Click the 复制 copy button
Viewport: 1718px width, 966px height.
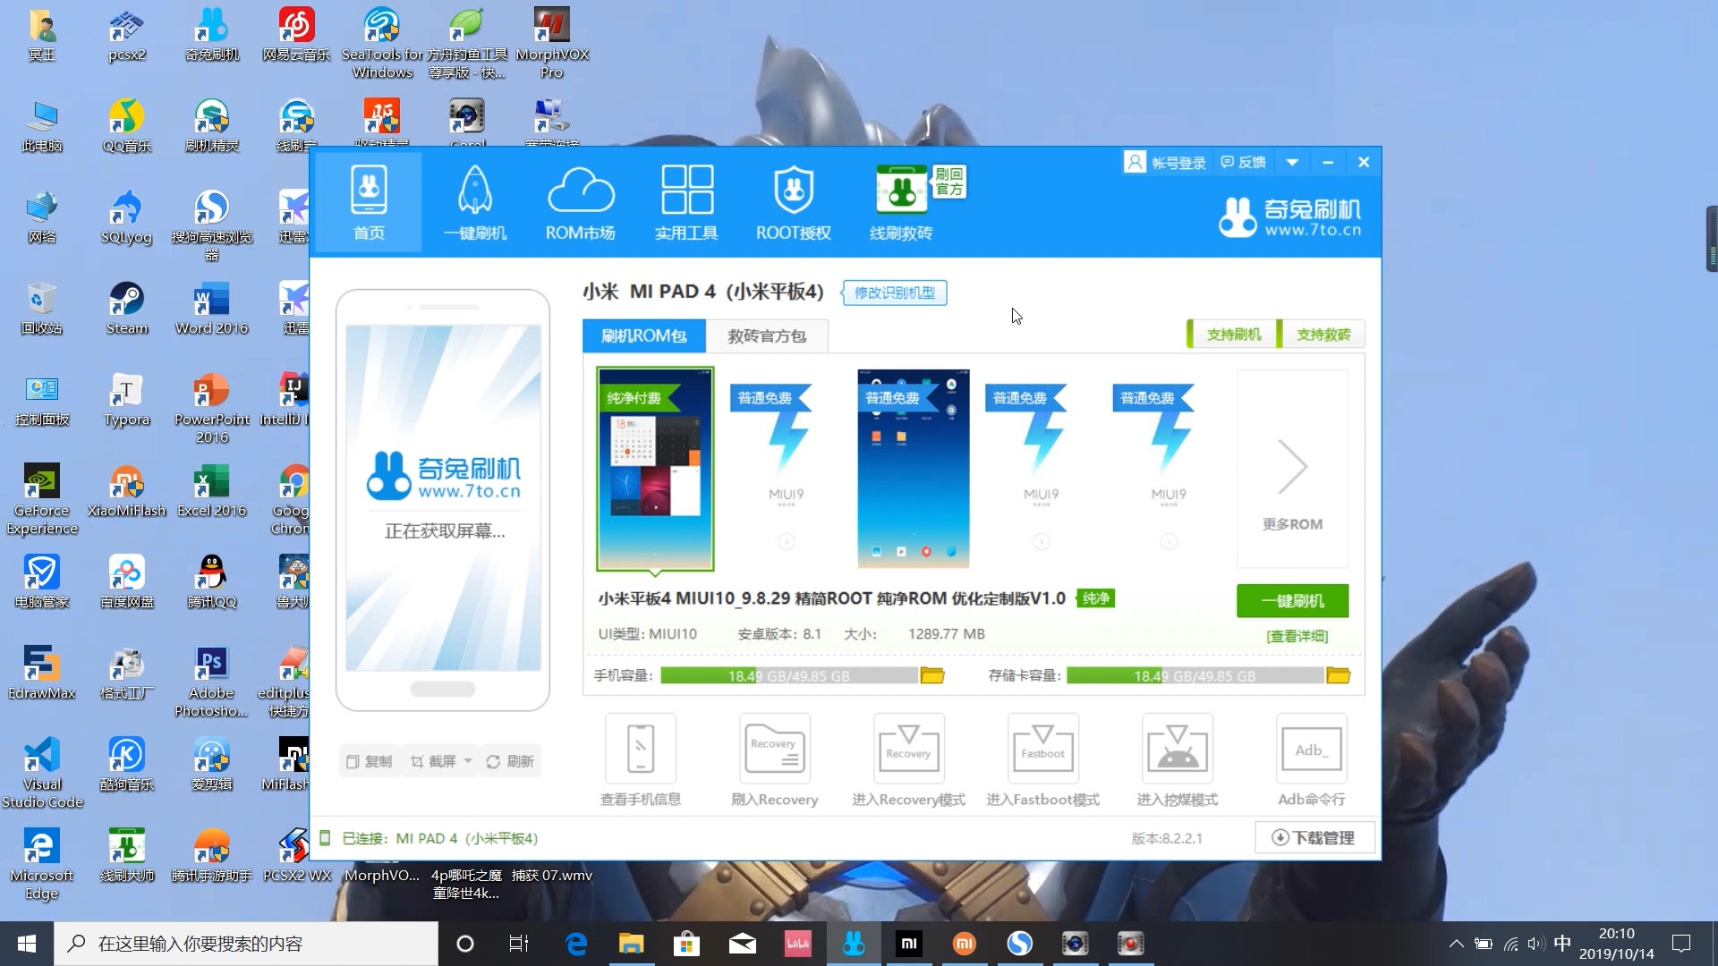370,761
